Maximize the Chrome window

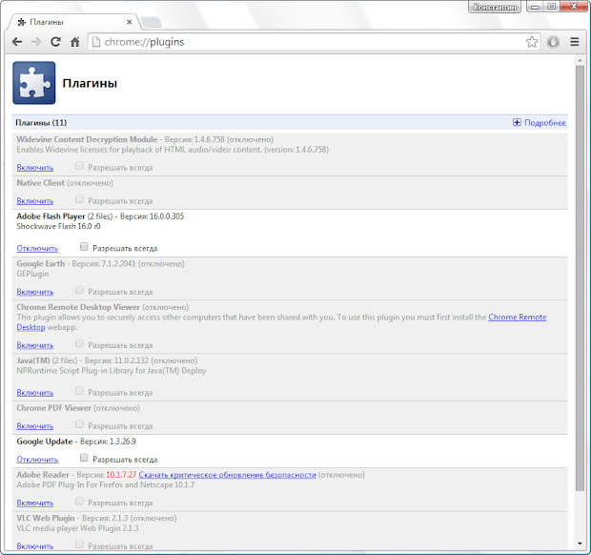(x=551, y=7)
